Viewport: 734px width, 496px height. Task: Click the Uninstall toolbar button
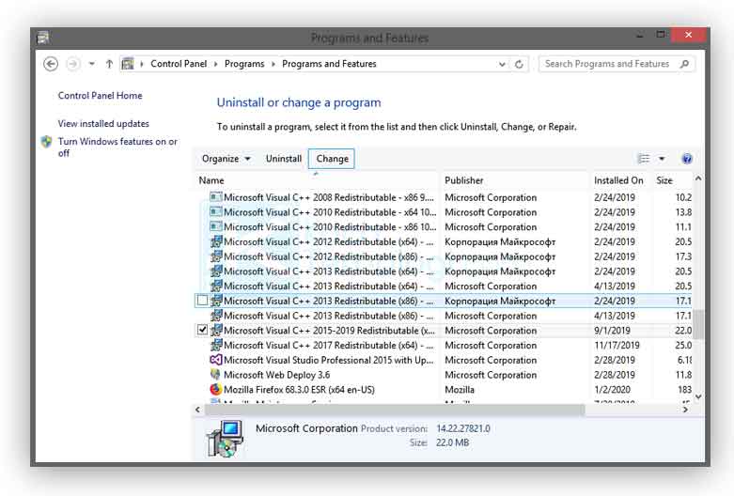284,159
